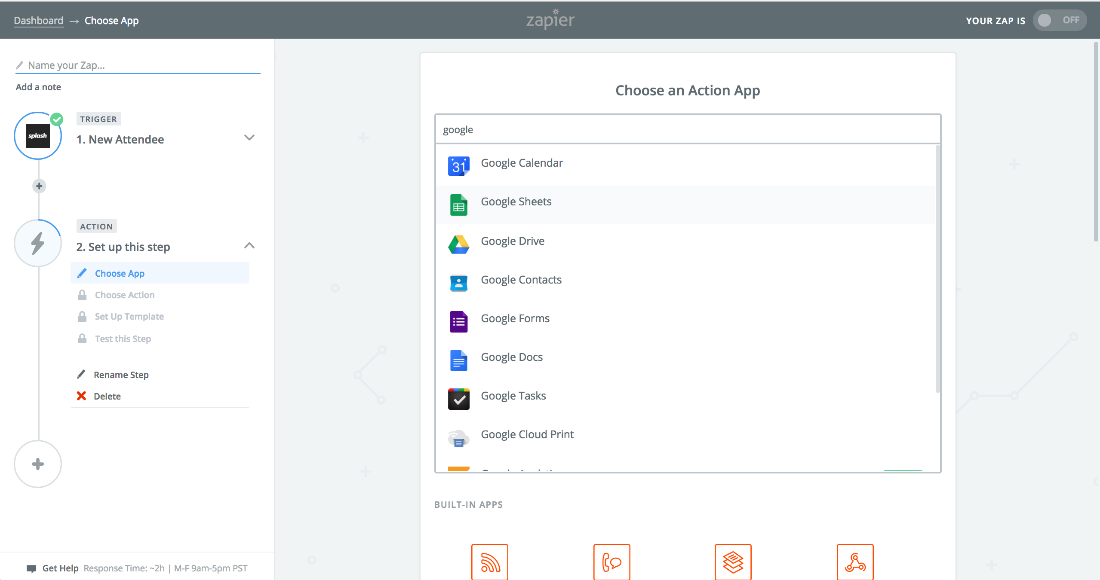Select the Google Contacts icon
Viewport: 1100px width, 580px height.
[x=458, y=283]
